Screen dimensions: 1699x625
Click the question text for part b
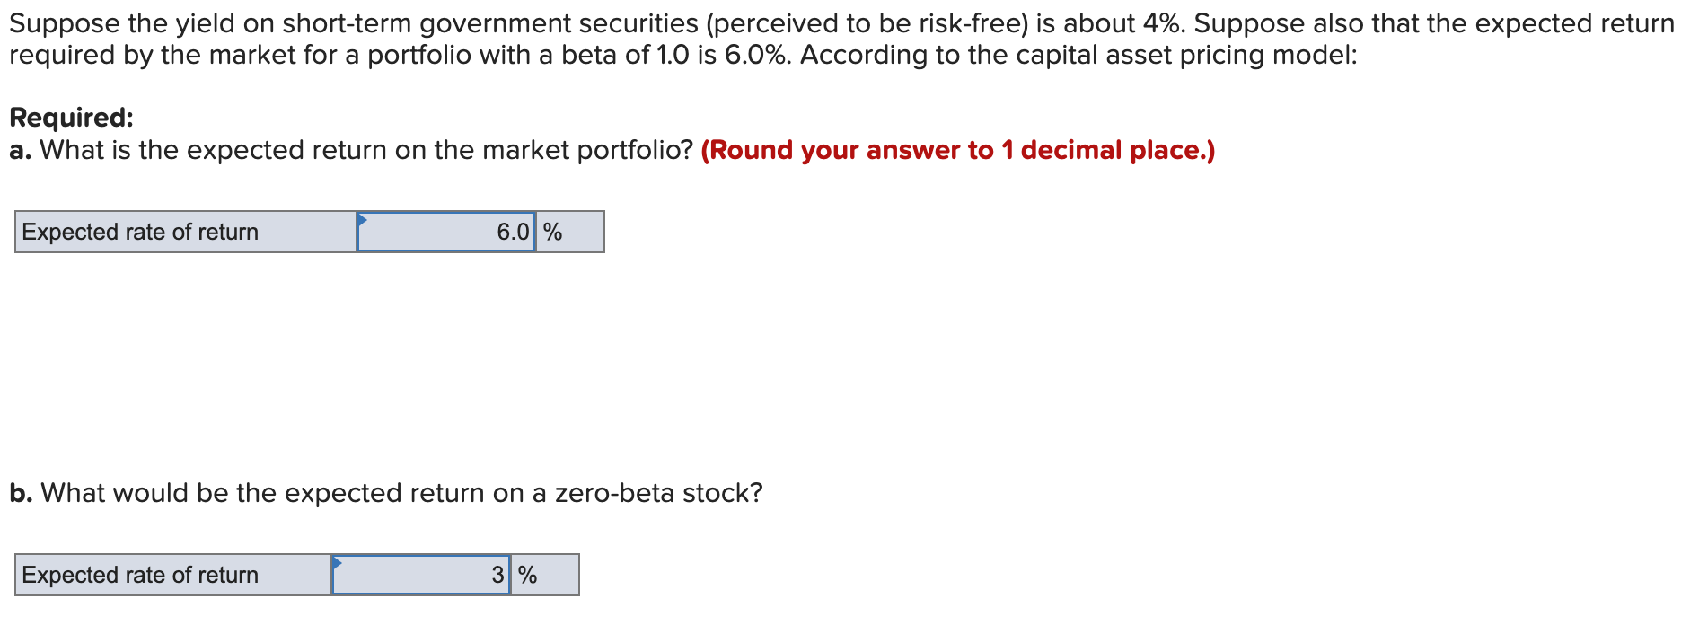pyautogui.click(x=401, y=493)
